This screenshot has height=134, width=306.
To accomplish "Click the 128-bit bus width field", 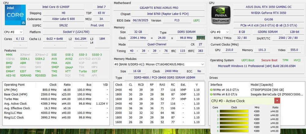I will coord(294,32).
